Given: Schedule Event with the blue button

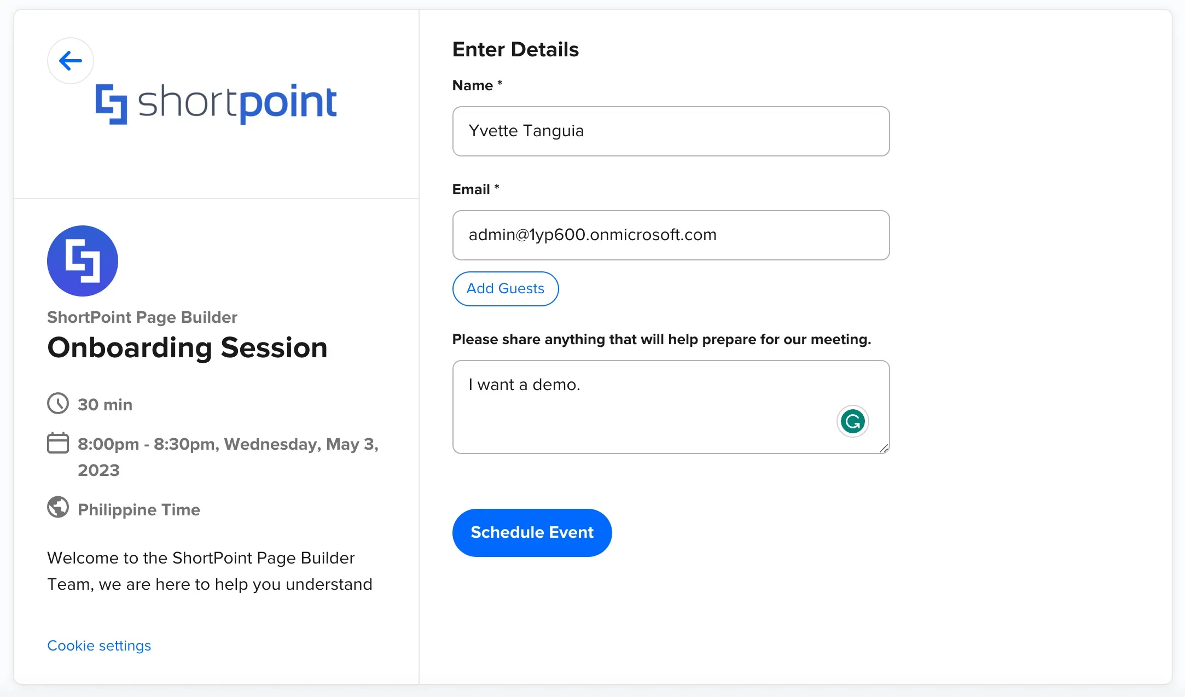Looking at the screenshot, I should tap(532, 533).
